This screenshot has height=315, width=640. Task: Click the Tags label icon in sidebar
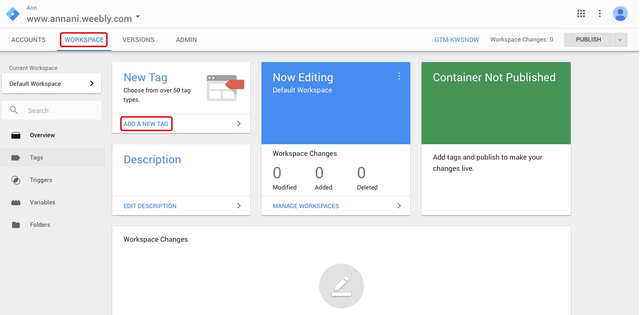pyautogui.click(x=16, y=158)
